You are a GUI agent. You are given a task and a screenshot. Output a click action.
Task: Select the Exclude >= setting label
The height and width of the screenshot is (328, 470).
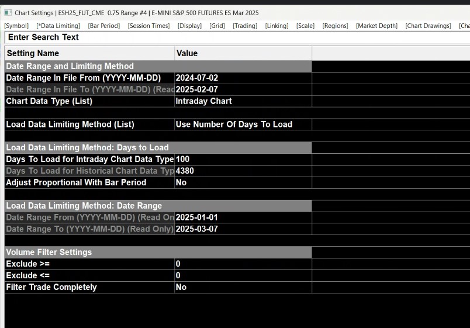(89, 264)
